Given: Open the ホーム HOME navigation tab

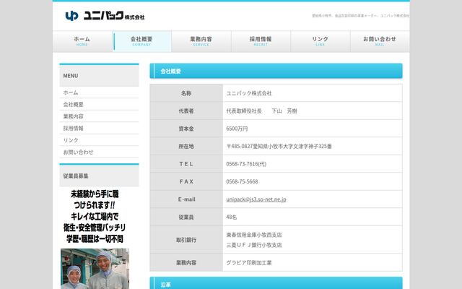Looking at the screenshot, I should 82,41.
